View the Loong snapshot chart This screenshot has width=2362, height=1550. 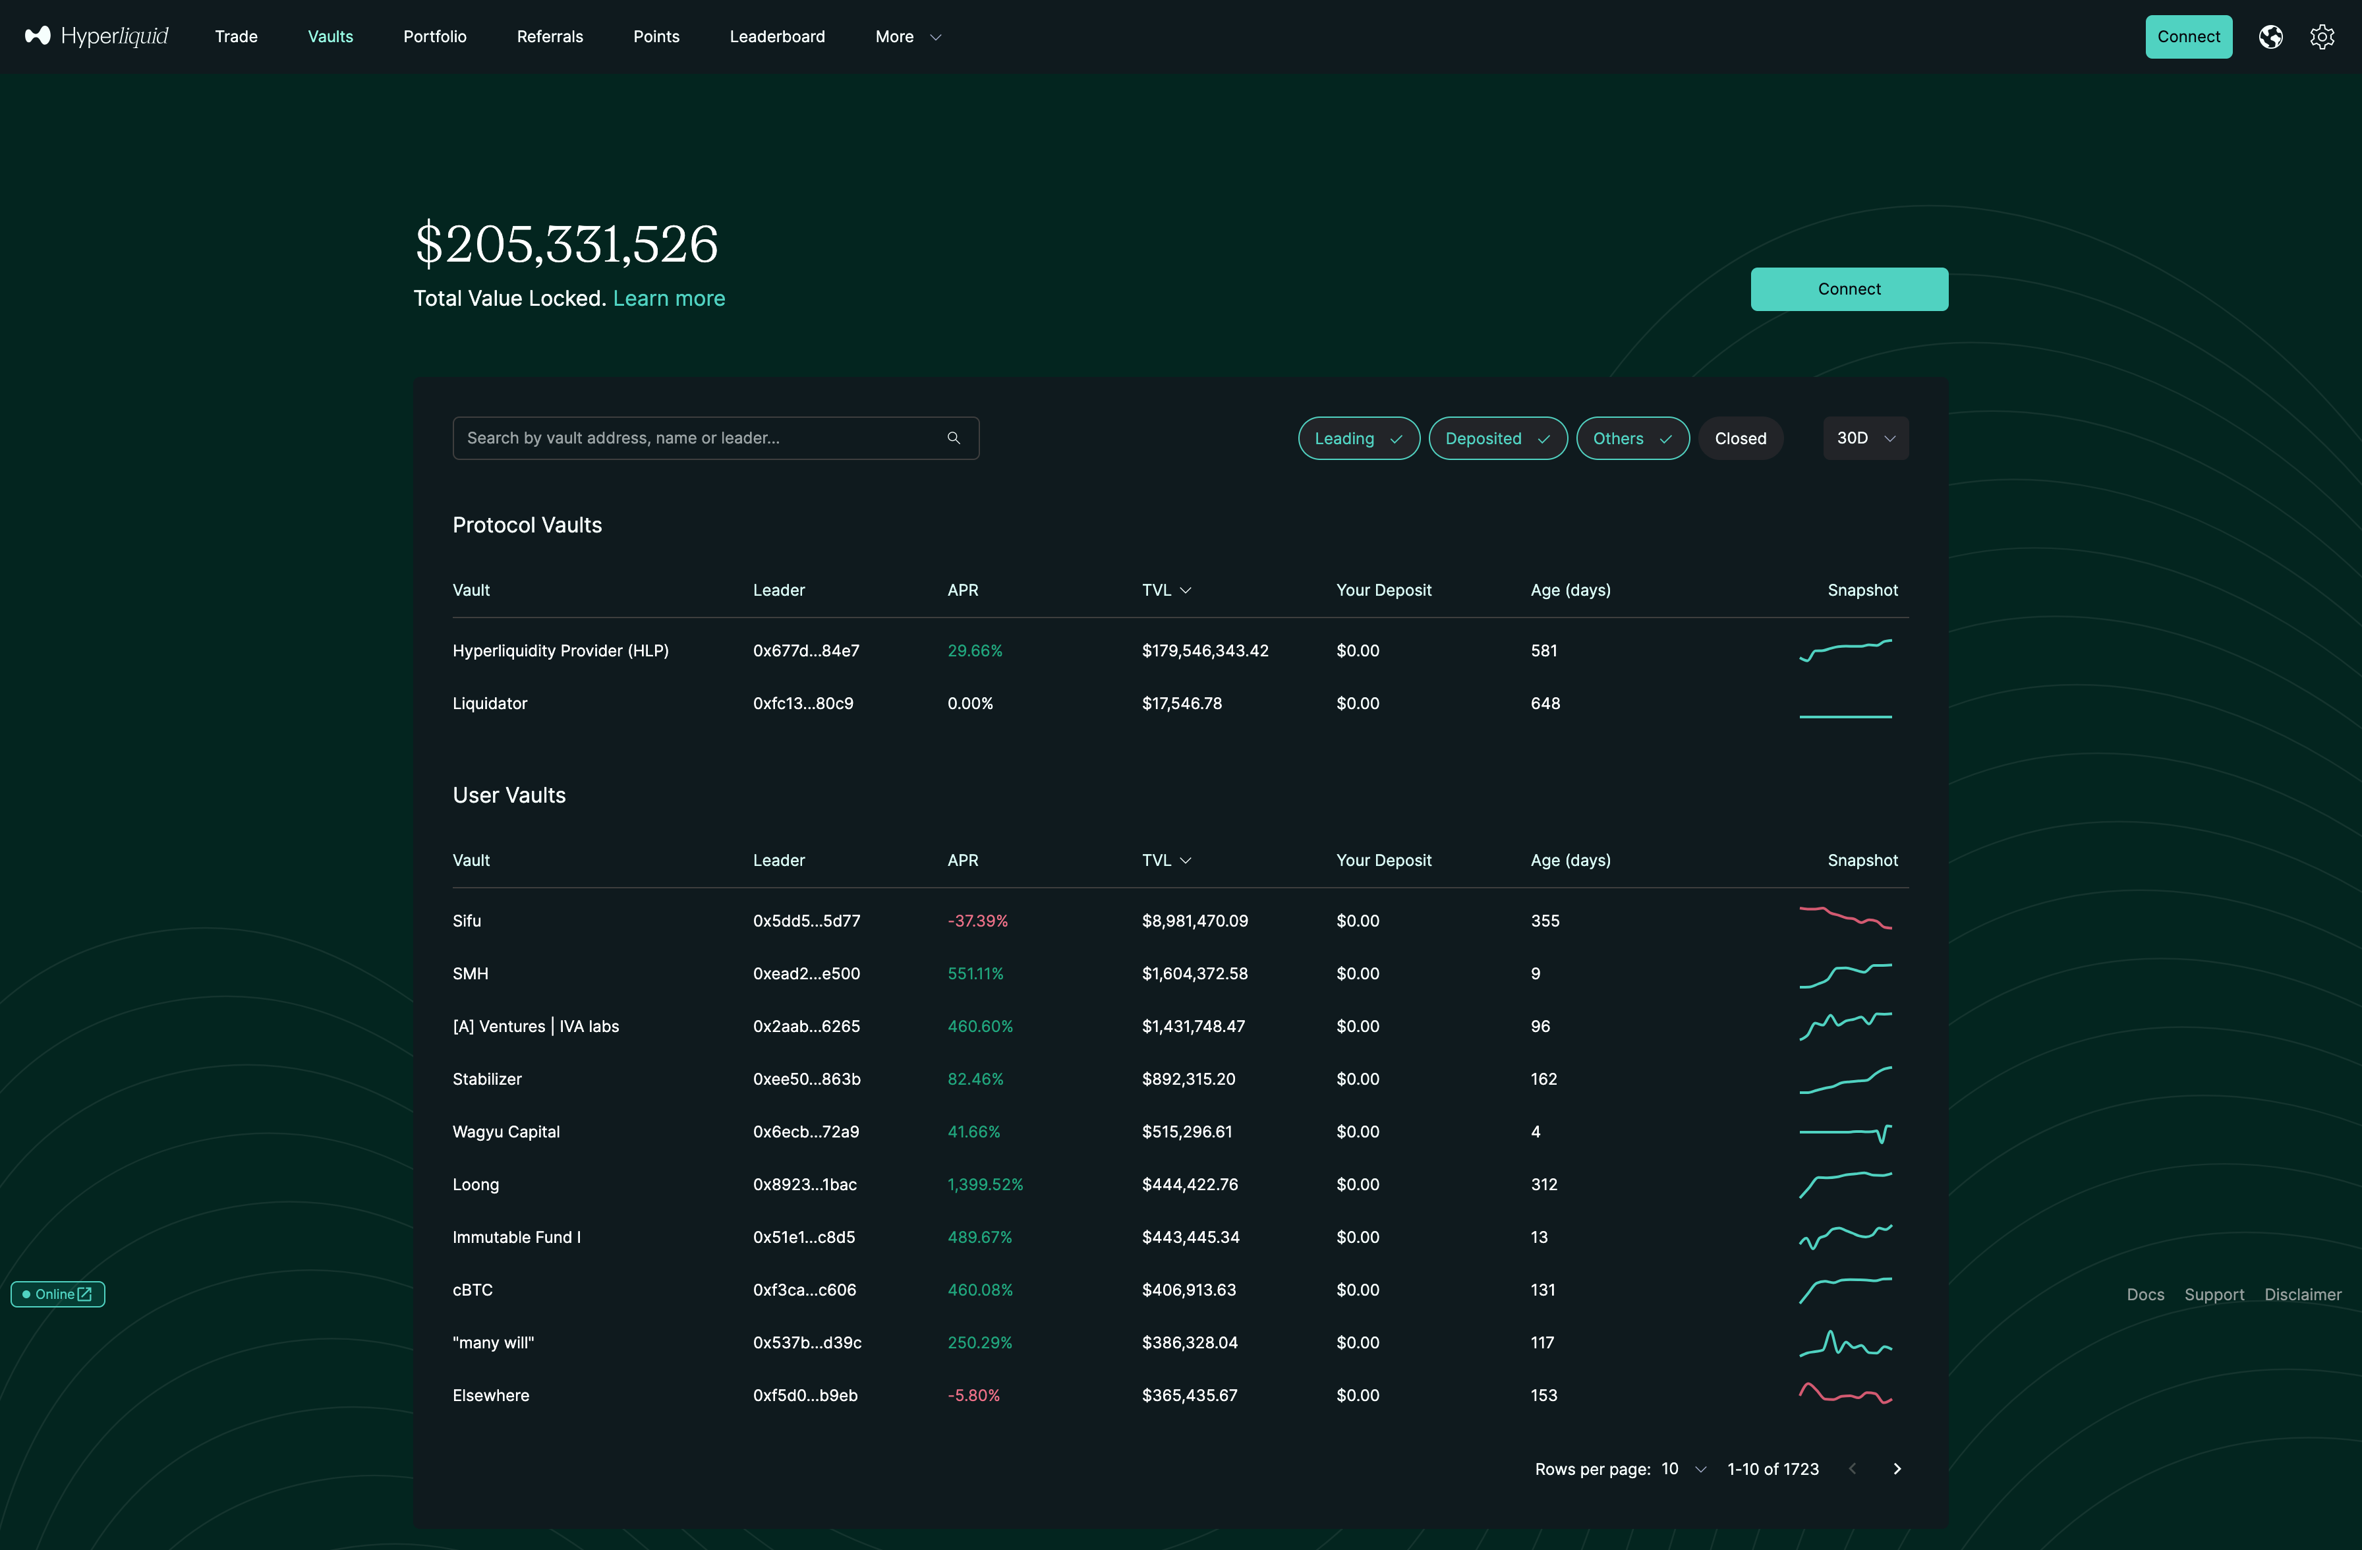coord(1845,1185)
